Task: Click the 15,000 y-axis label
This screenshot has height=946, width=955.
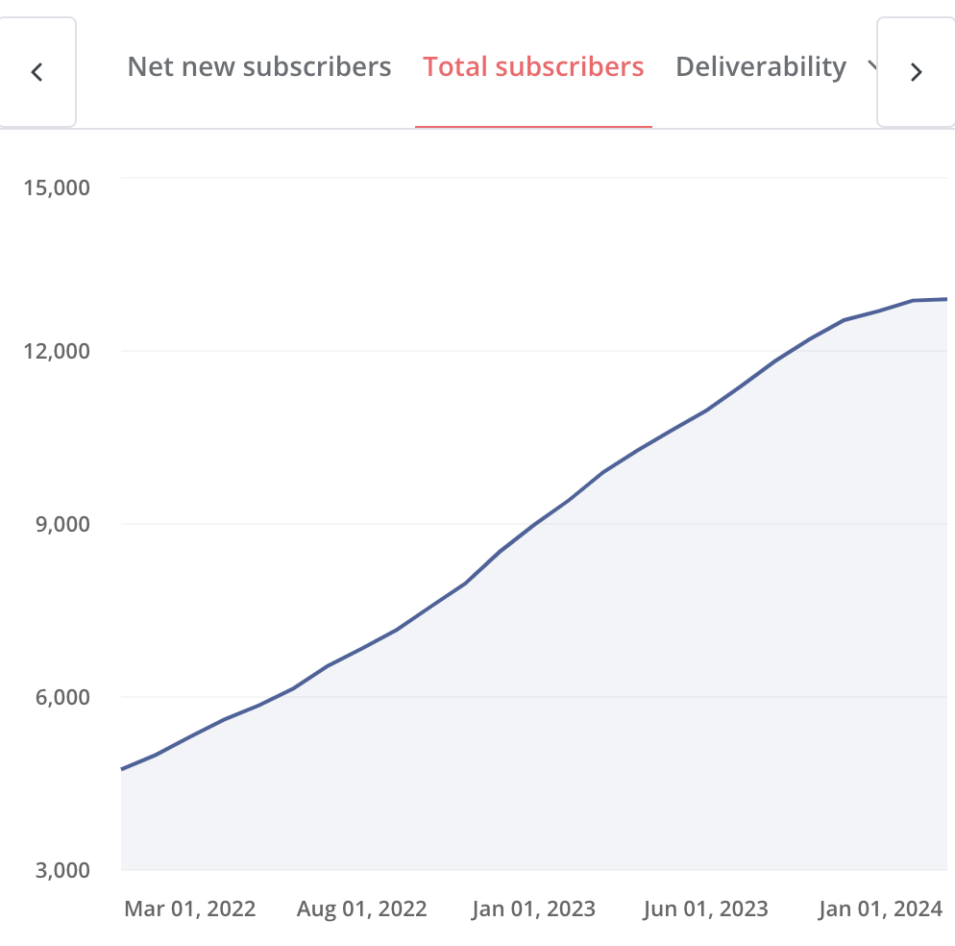Action: (x=57, y=187)
